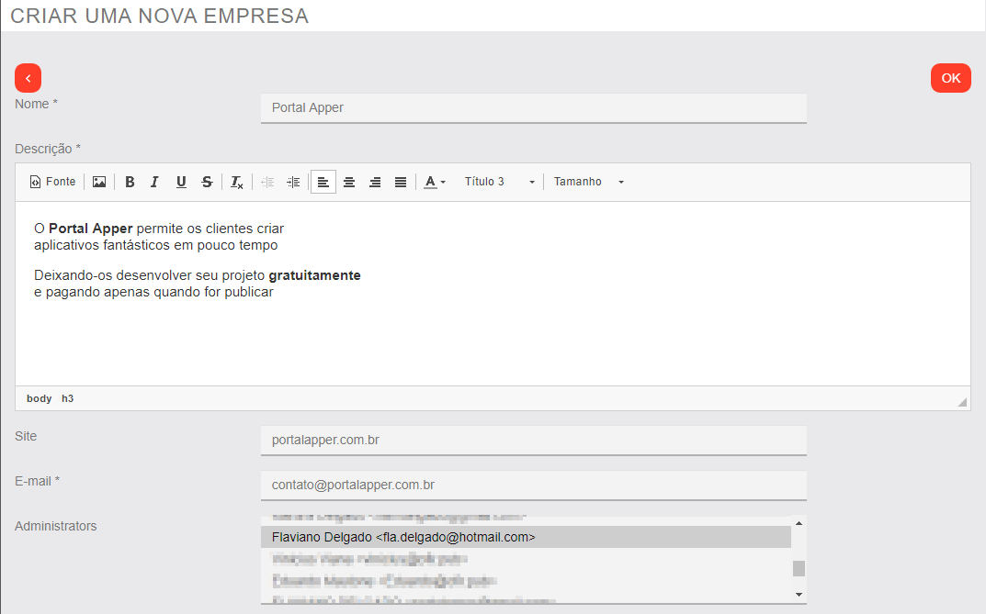Toggle italic formatting
The width and height of the screenshot is (986, 614).
click(154, 182)
